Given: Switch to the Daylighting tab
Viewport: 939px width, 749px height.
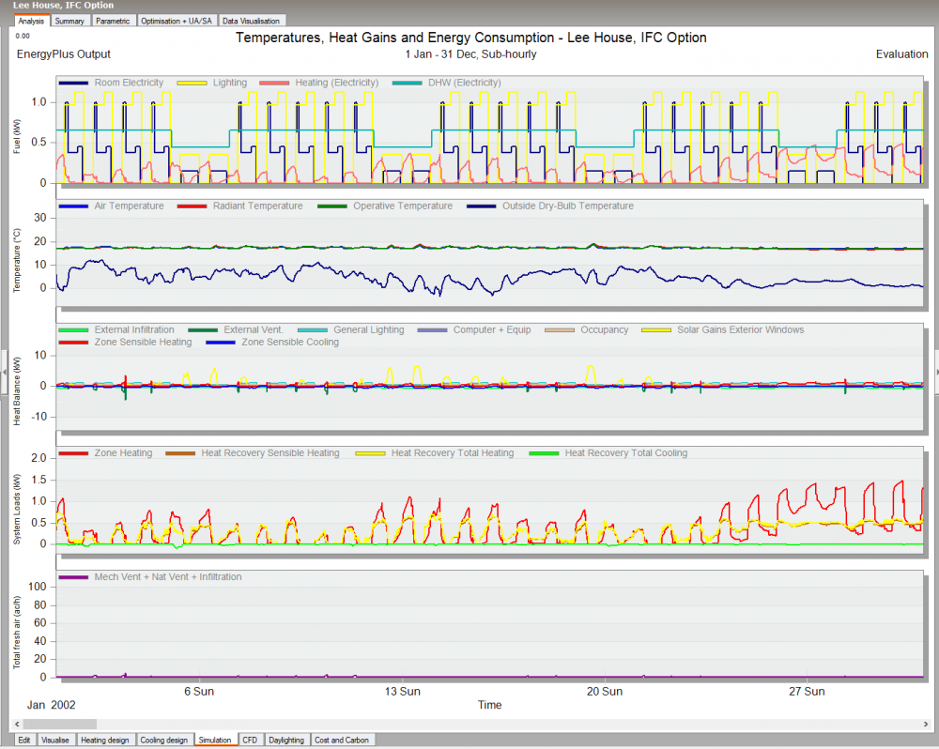Looking at the screenshot, I should click(286, 740).
